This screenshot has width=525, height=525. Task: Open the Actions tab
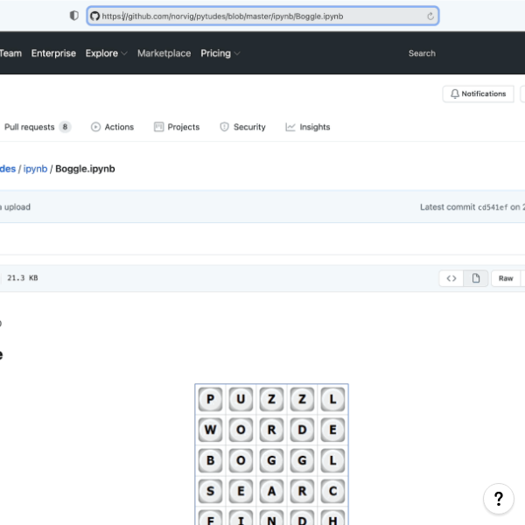pos(113,127)
